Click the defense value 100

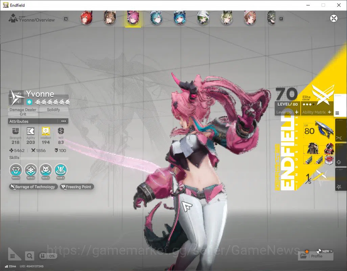(x=61, y=150)
